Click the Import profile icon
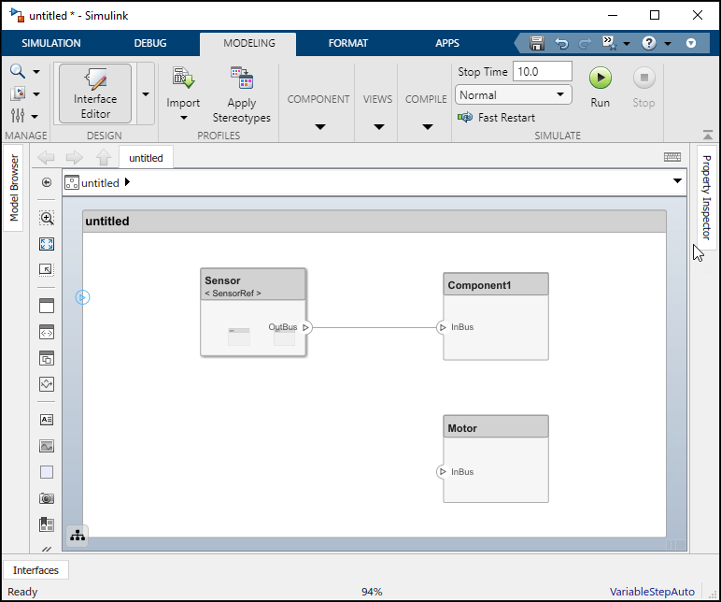This screenshot has width=721, height=602. click(x=183, y=78)
